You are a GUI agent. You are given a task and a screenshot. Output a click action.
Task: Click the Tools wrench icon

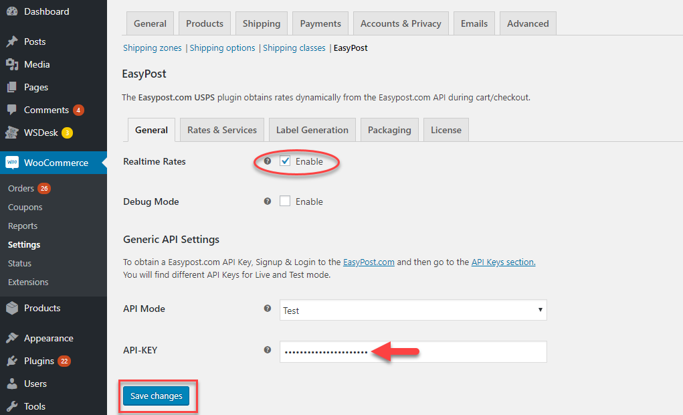[x=12, y=406]
